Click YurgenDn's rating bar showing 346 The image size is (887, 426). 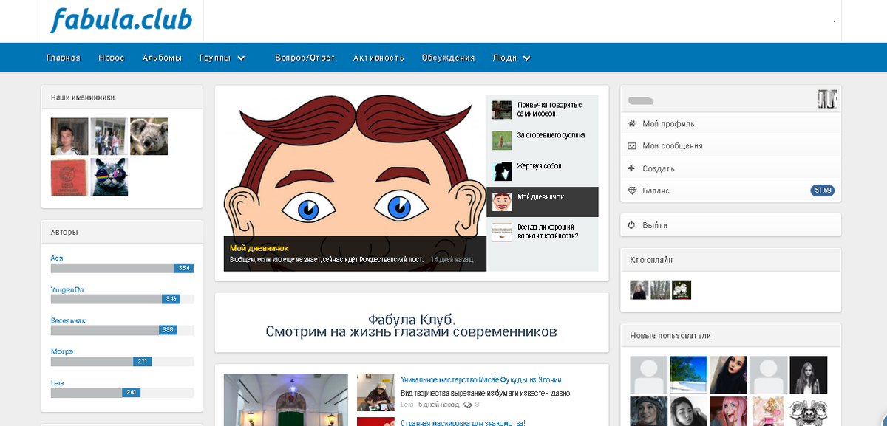click(x=122, y=299)
